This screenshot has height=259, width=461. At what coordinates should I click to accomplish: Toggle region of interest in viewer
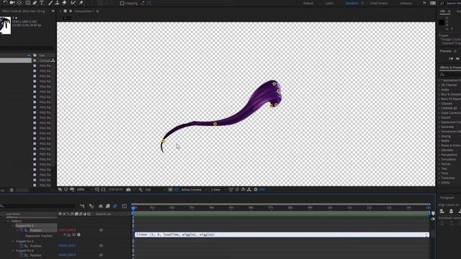coord(170,190)
